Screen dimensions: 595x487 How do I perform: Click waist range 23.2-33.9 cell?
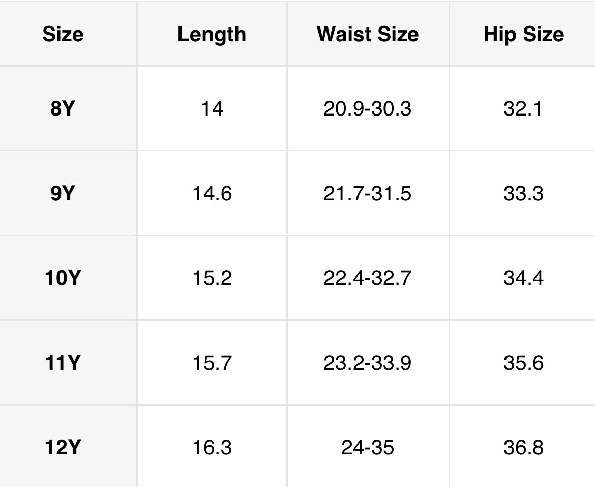(x=367, y=363)
